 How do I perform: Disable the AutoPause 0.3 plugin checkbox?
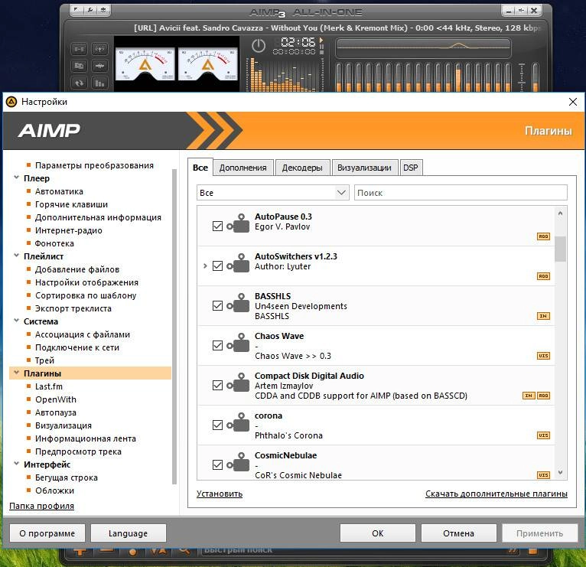click(x=217, y=226)
